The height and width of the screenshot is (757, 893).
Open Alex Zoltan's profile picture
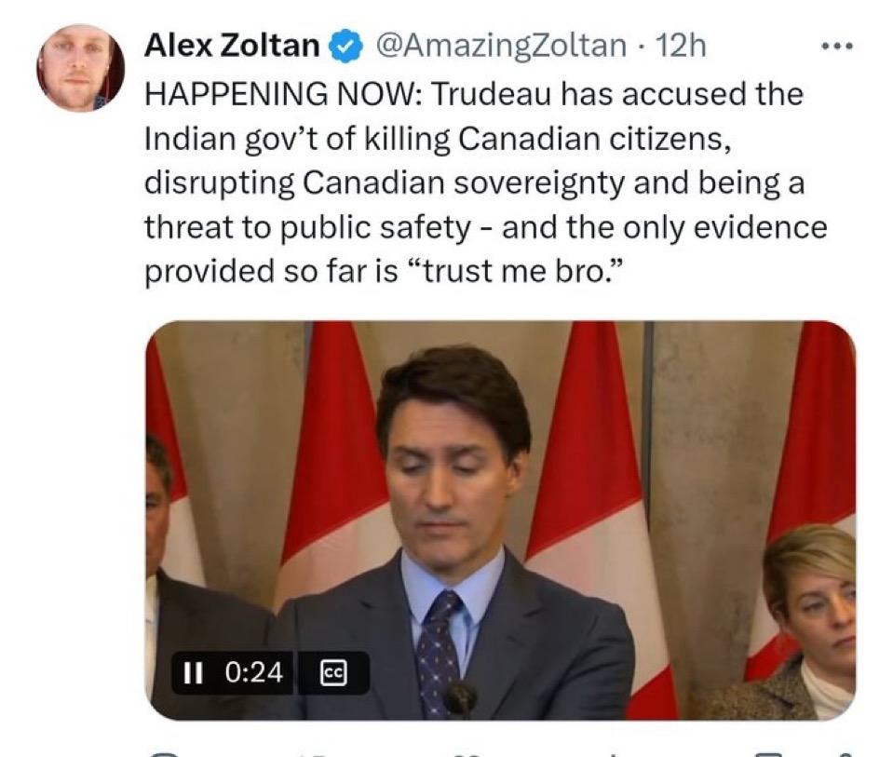(80, 68)
